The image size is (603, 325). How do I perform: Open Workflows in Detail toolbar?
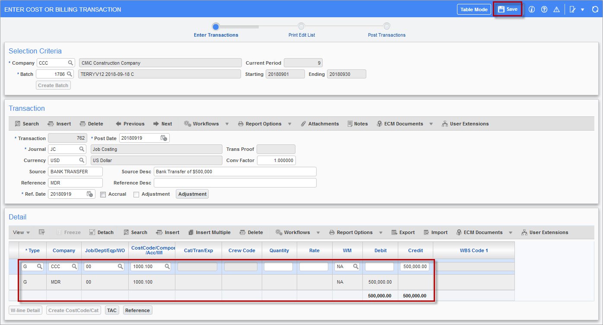coord(292,232)
